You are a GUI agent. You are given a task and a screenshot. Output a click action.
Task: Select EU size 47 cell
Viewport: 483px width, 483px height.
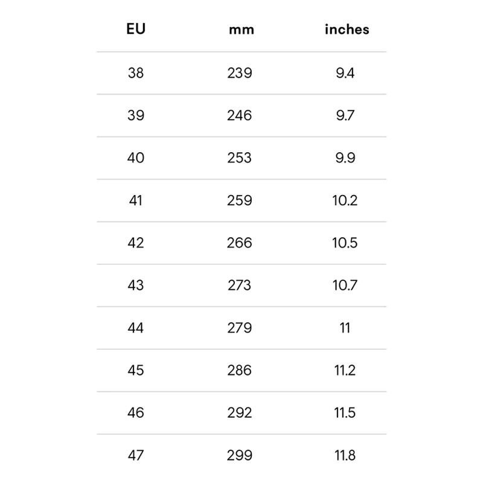click(136, 455)
